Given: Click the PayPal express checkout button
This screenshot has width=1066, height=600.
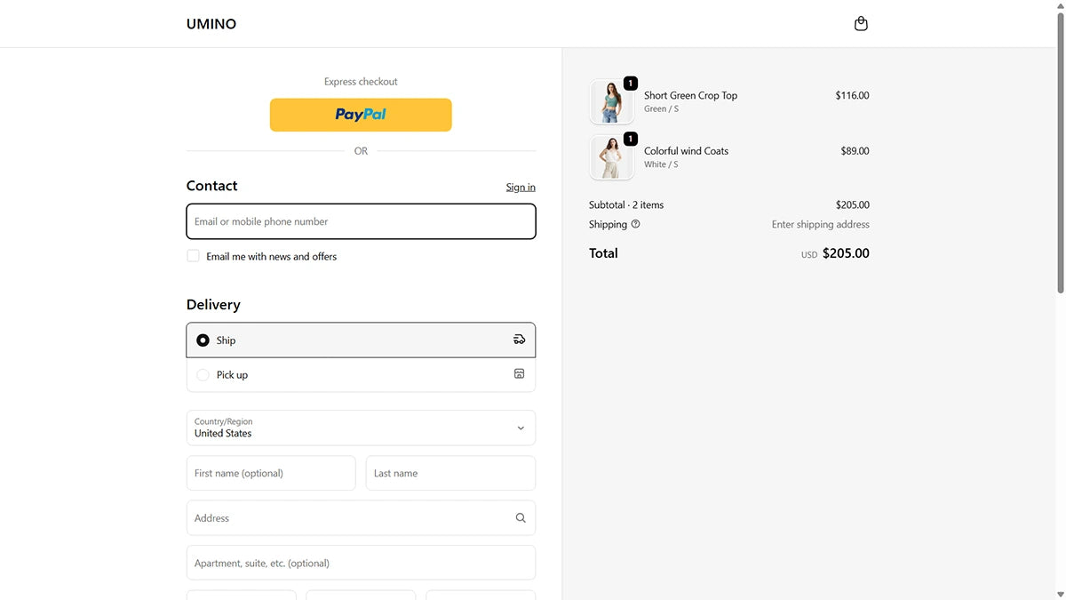Looking at the screenshot, I should pyautogui.click(x=361, y=115).
